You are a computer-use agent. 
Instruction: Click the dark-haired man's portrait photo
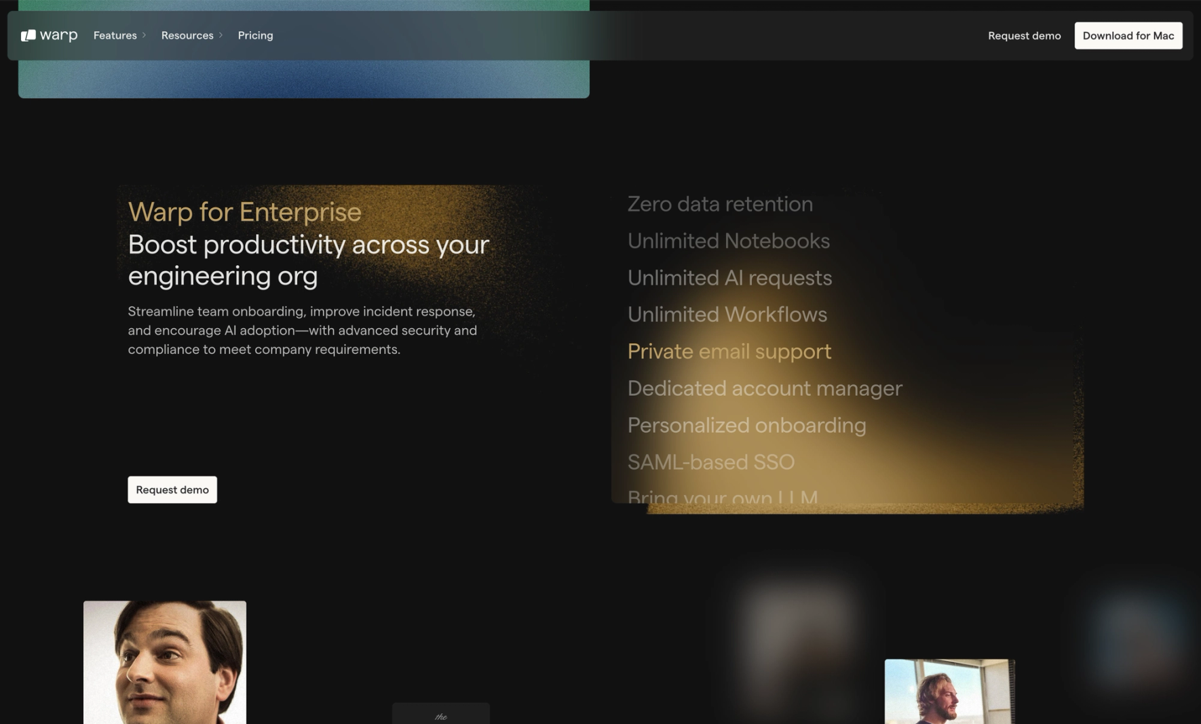point(165,662)
